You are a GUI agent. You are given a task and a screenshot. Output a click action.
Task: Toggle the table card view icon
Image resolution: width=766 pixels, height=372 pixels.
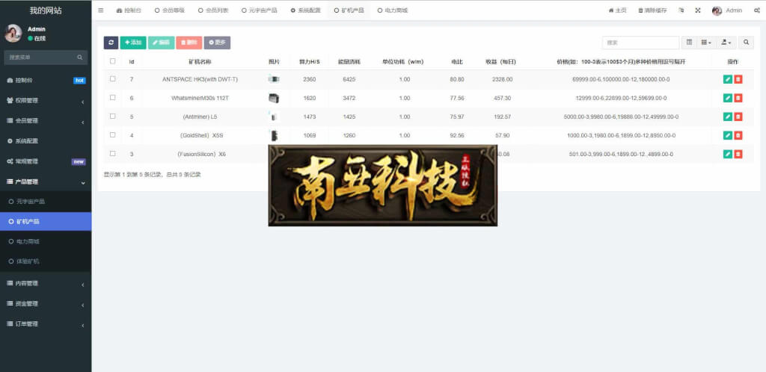689,43
